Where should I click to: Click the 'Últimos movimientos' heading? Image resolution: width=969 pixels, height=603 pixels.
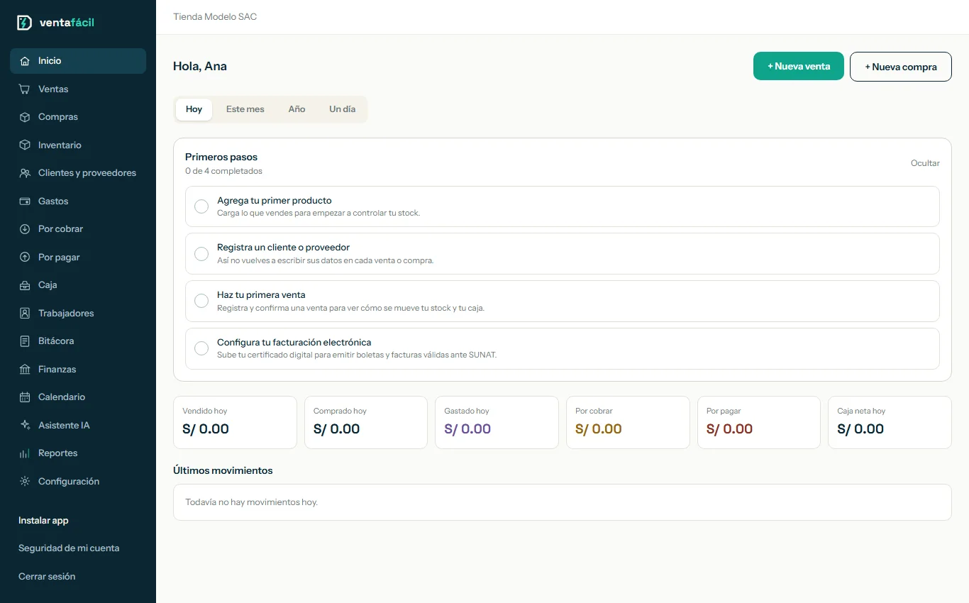223,470
